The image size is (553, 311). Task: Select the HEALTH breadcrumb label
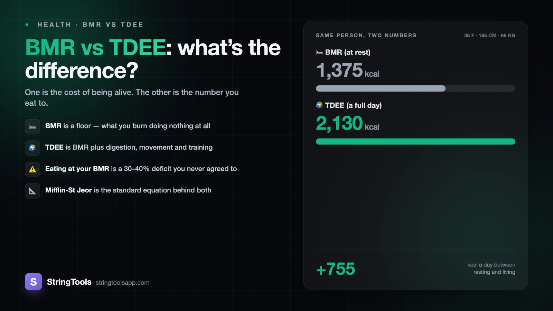tap(54, 25)
